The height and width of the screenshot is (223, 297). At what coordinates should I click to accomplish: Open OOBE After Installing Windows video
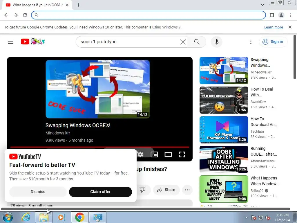click(224, 159)
